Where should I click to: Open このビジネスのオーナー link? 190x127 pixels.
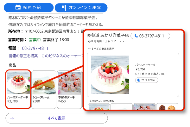click(x=62, y=56)
